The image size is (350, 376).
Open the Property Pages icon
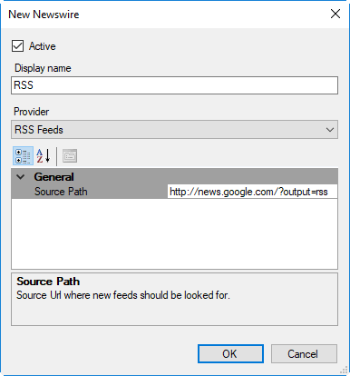pos(70,156)
